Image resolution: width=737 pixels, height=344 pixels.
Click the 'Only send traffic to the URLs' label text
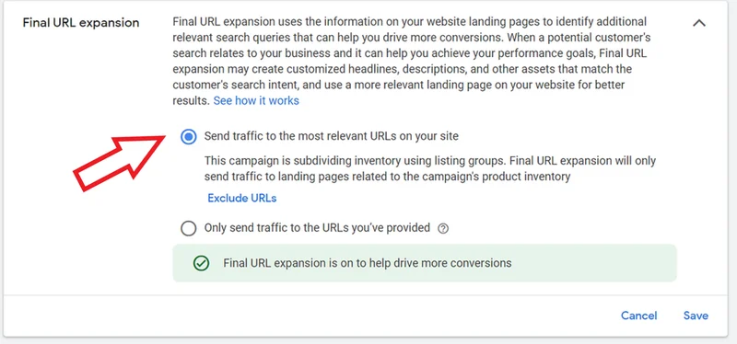(x=317, y=228)
